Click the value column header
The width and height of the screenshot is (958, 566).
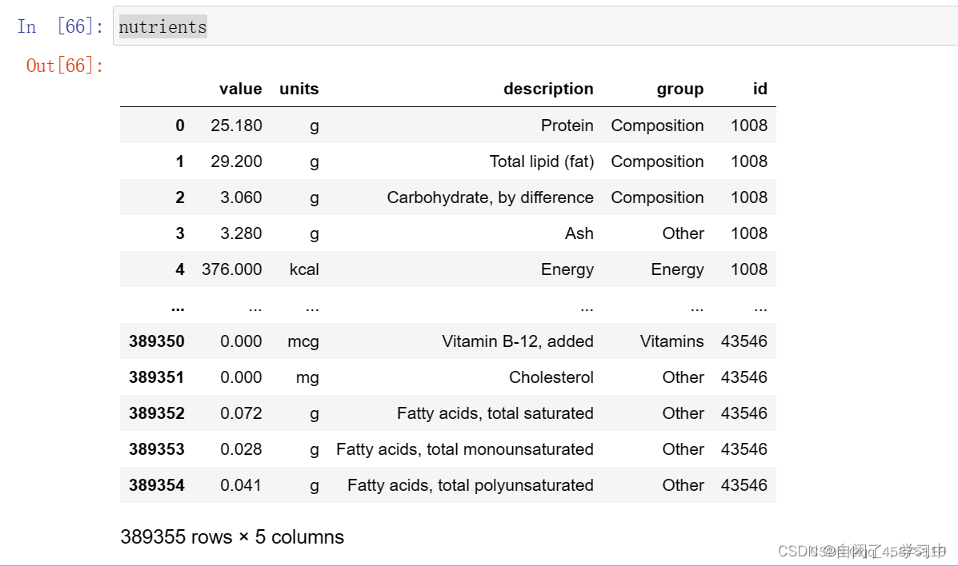(x=241, y=89)
